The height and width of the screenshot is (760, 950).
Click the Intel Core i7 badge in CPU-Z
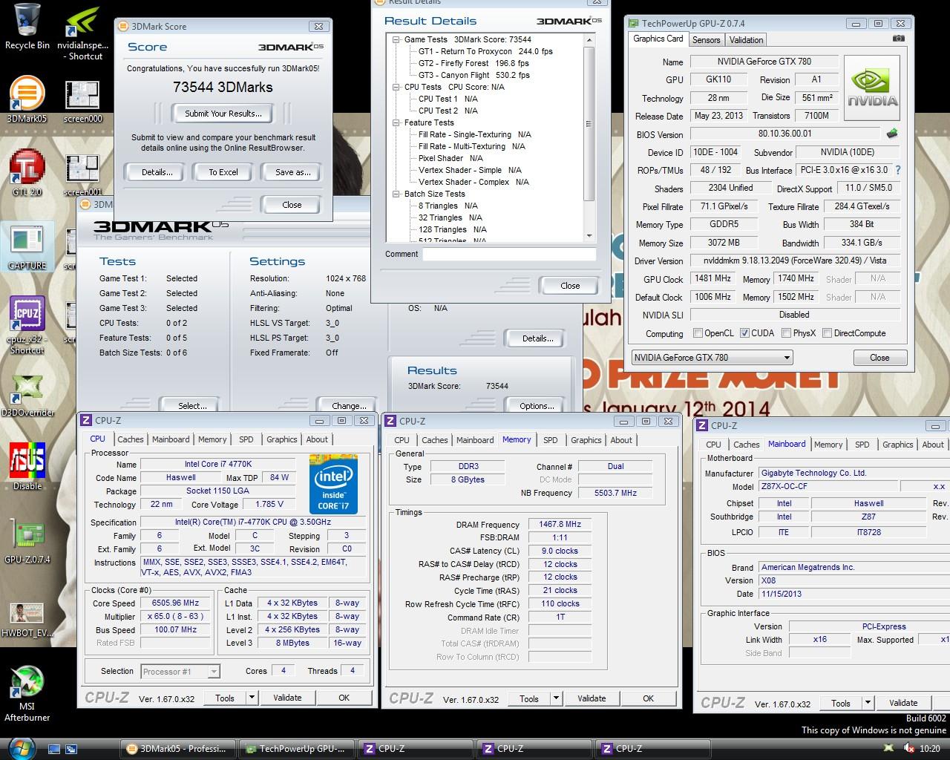point(333,484)
